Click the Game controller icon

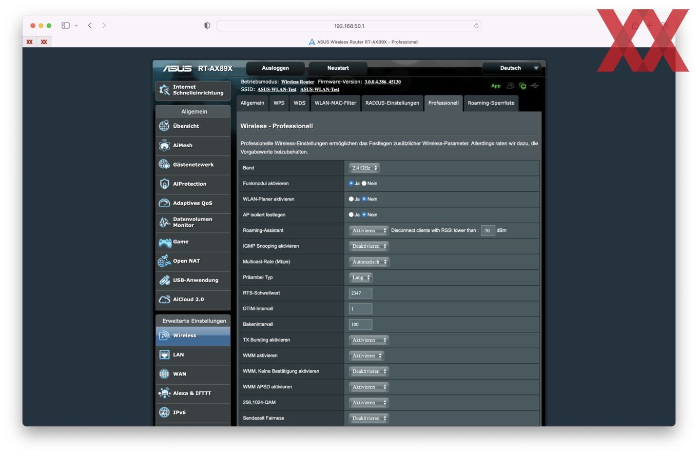pyautogui.click(x=165, y=242)
